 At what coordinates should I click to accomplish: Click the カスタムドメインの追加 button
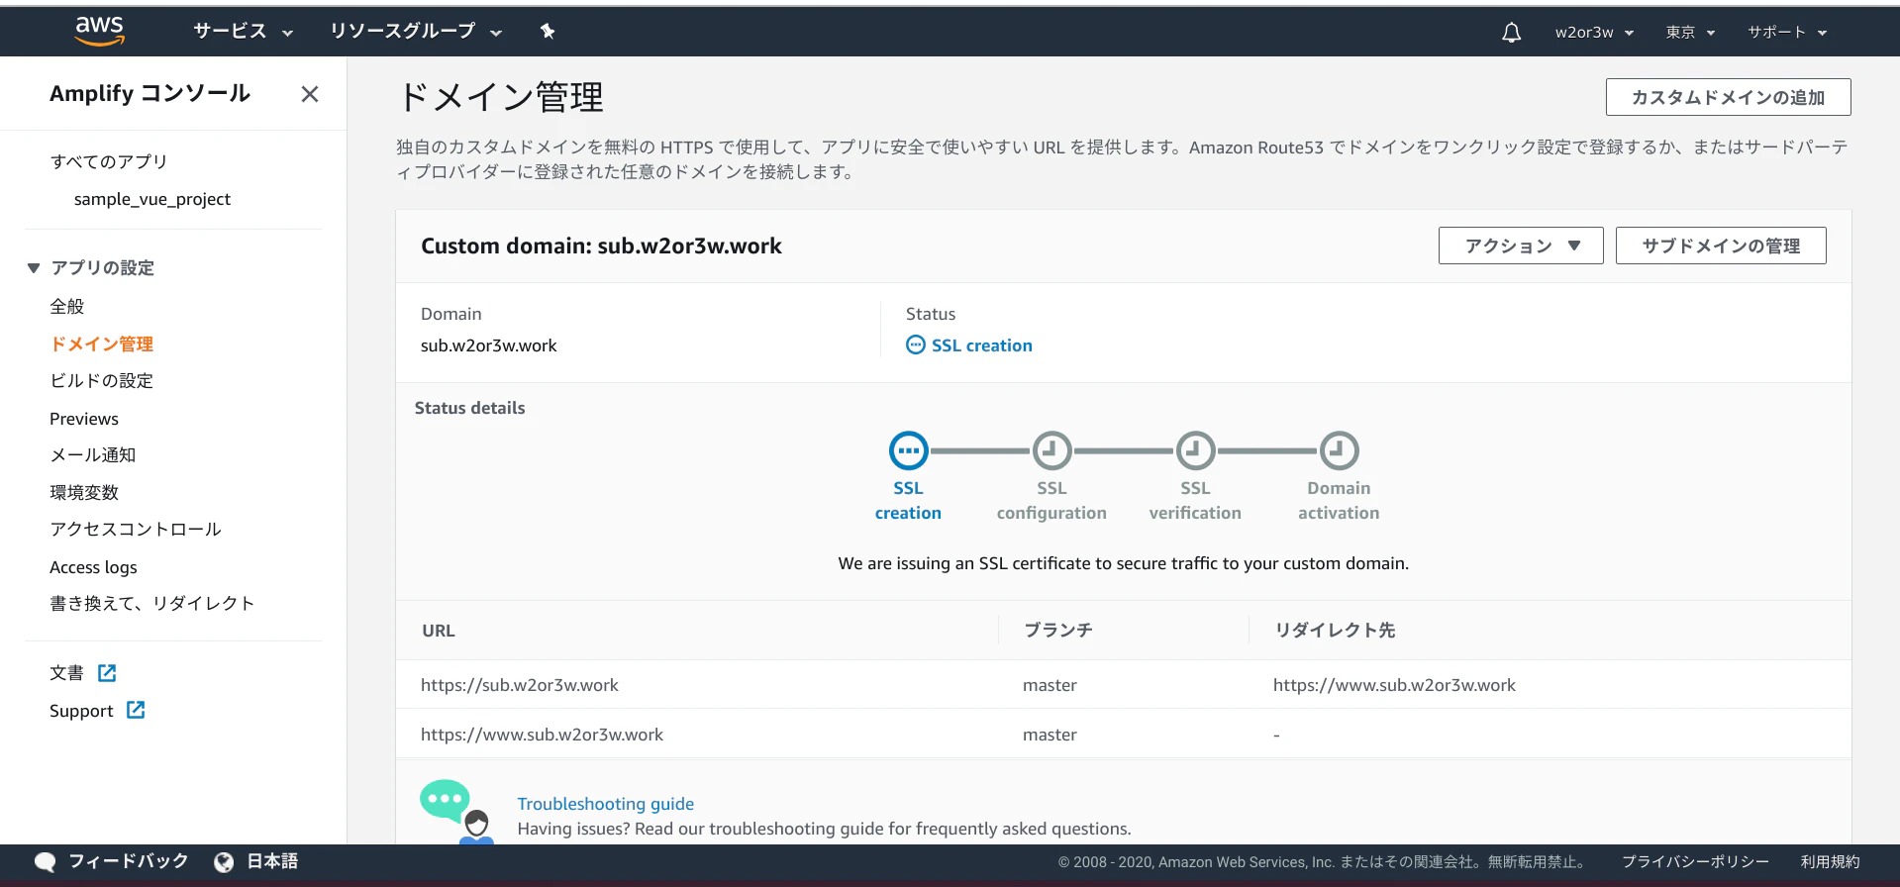pyautogui.click(x=1728, y=97)
